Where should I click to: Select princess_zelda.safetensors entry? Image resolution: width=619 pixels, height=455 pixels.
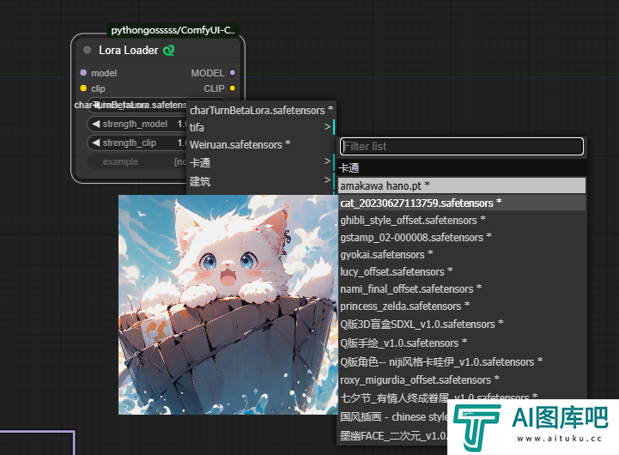462,306
